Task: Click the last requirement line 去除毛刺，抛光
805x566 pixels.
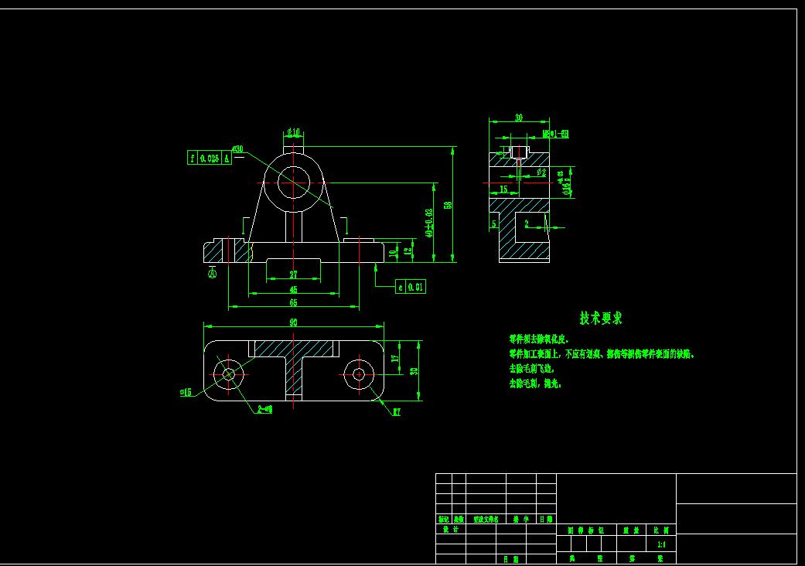Action: (x=535, y=384)
